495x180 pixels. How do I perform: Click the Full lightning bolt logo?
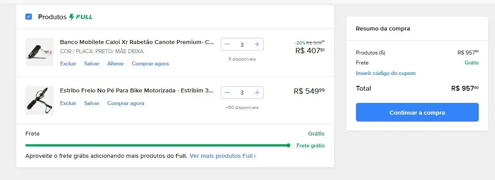point(81,17)
